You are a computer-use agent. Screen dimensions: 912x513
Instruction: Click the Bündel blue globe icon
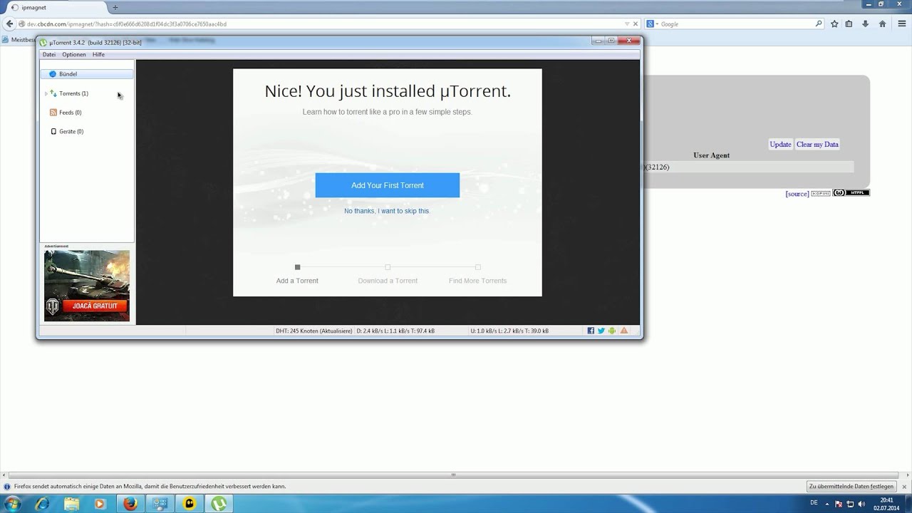(x=53, y=74)
